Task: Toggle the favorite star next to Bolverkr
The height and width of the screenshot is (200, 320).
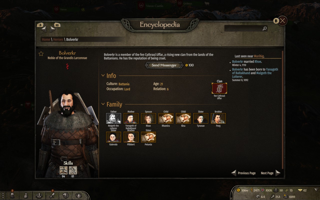Action: coord(41,54)
